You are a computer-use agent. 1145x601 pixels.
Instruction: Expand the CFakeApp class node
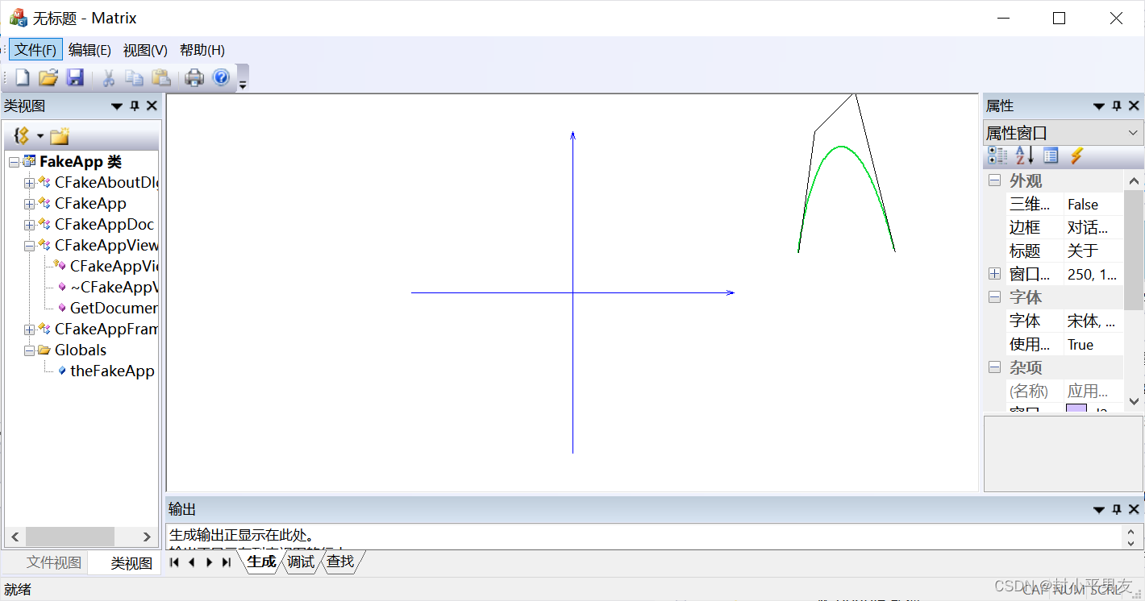(x=29, y=204)
